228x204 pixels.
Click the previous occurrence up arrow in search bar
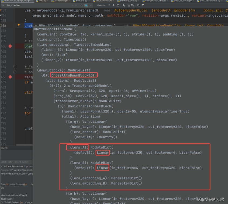[109, 5]
